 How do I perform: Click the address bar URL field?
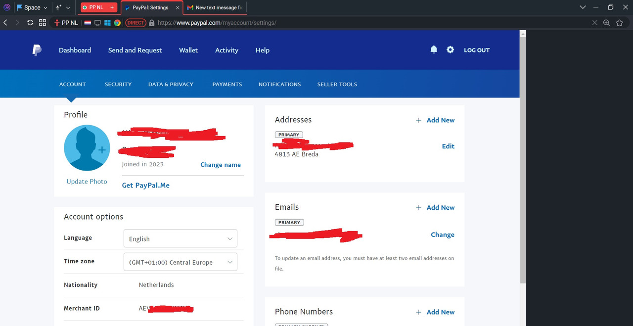click(371, 23)
